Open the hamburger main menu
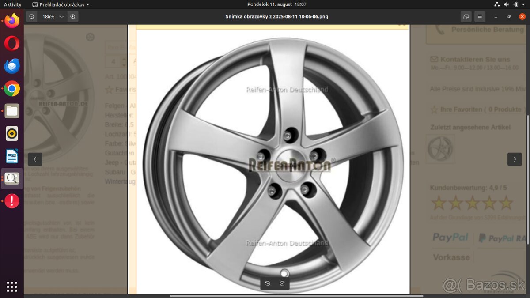The width and height of the screenshot is (530, 298). pyautogui.click(x=480, y=17)
